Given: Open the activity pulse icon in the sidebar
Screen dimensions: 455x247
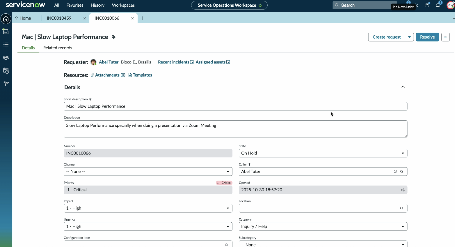Looking at the screenshot, I should 6,83.
